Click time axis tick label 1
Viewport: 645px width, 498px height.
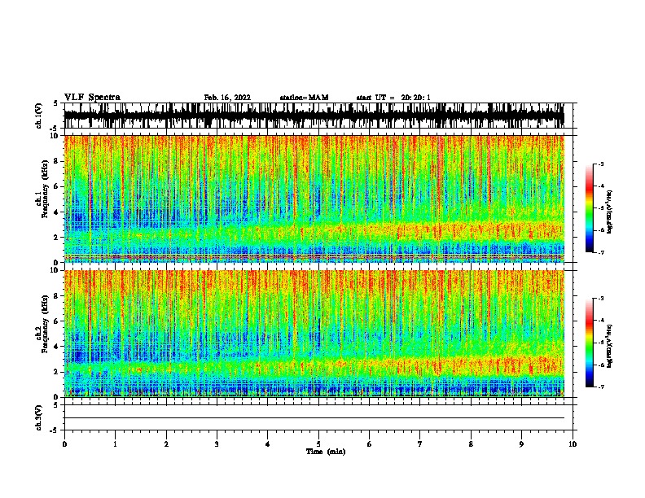[x=115, y=444]
